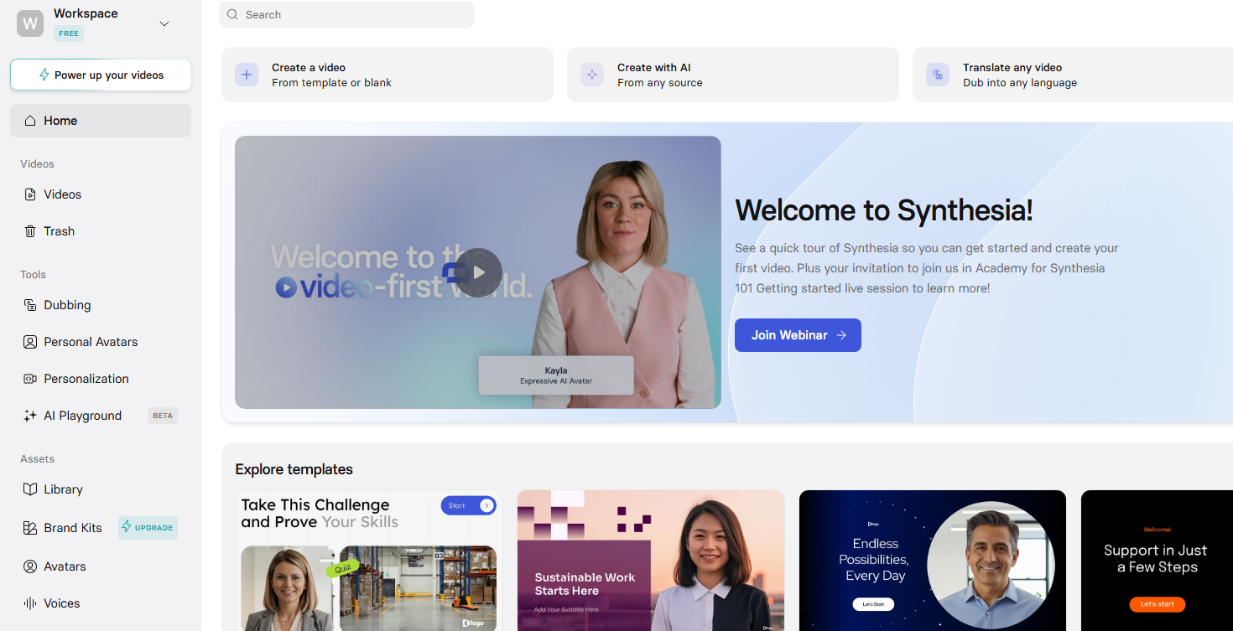1233x631 pixels.
Task: Click the Kayla Expressive AI Avatar label
Action: pyautogui.click(x=556, y=375)
